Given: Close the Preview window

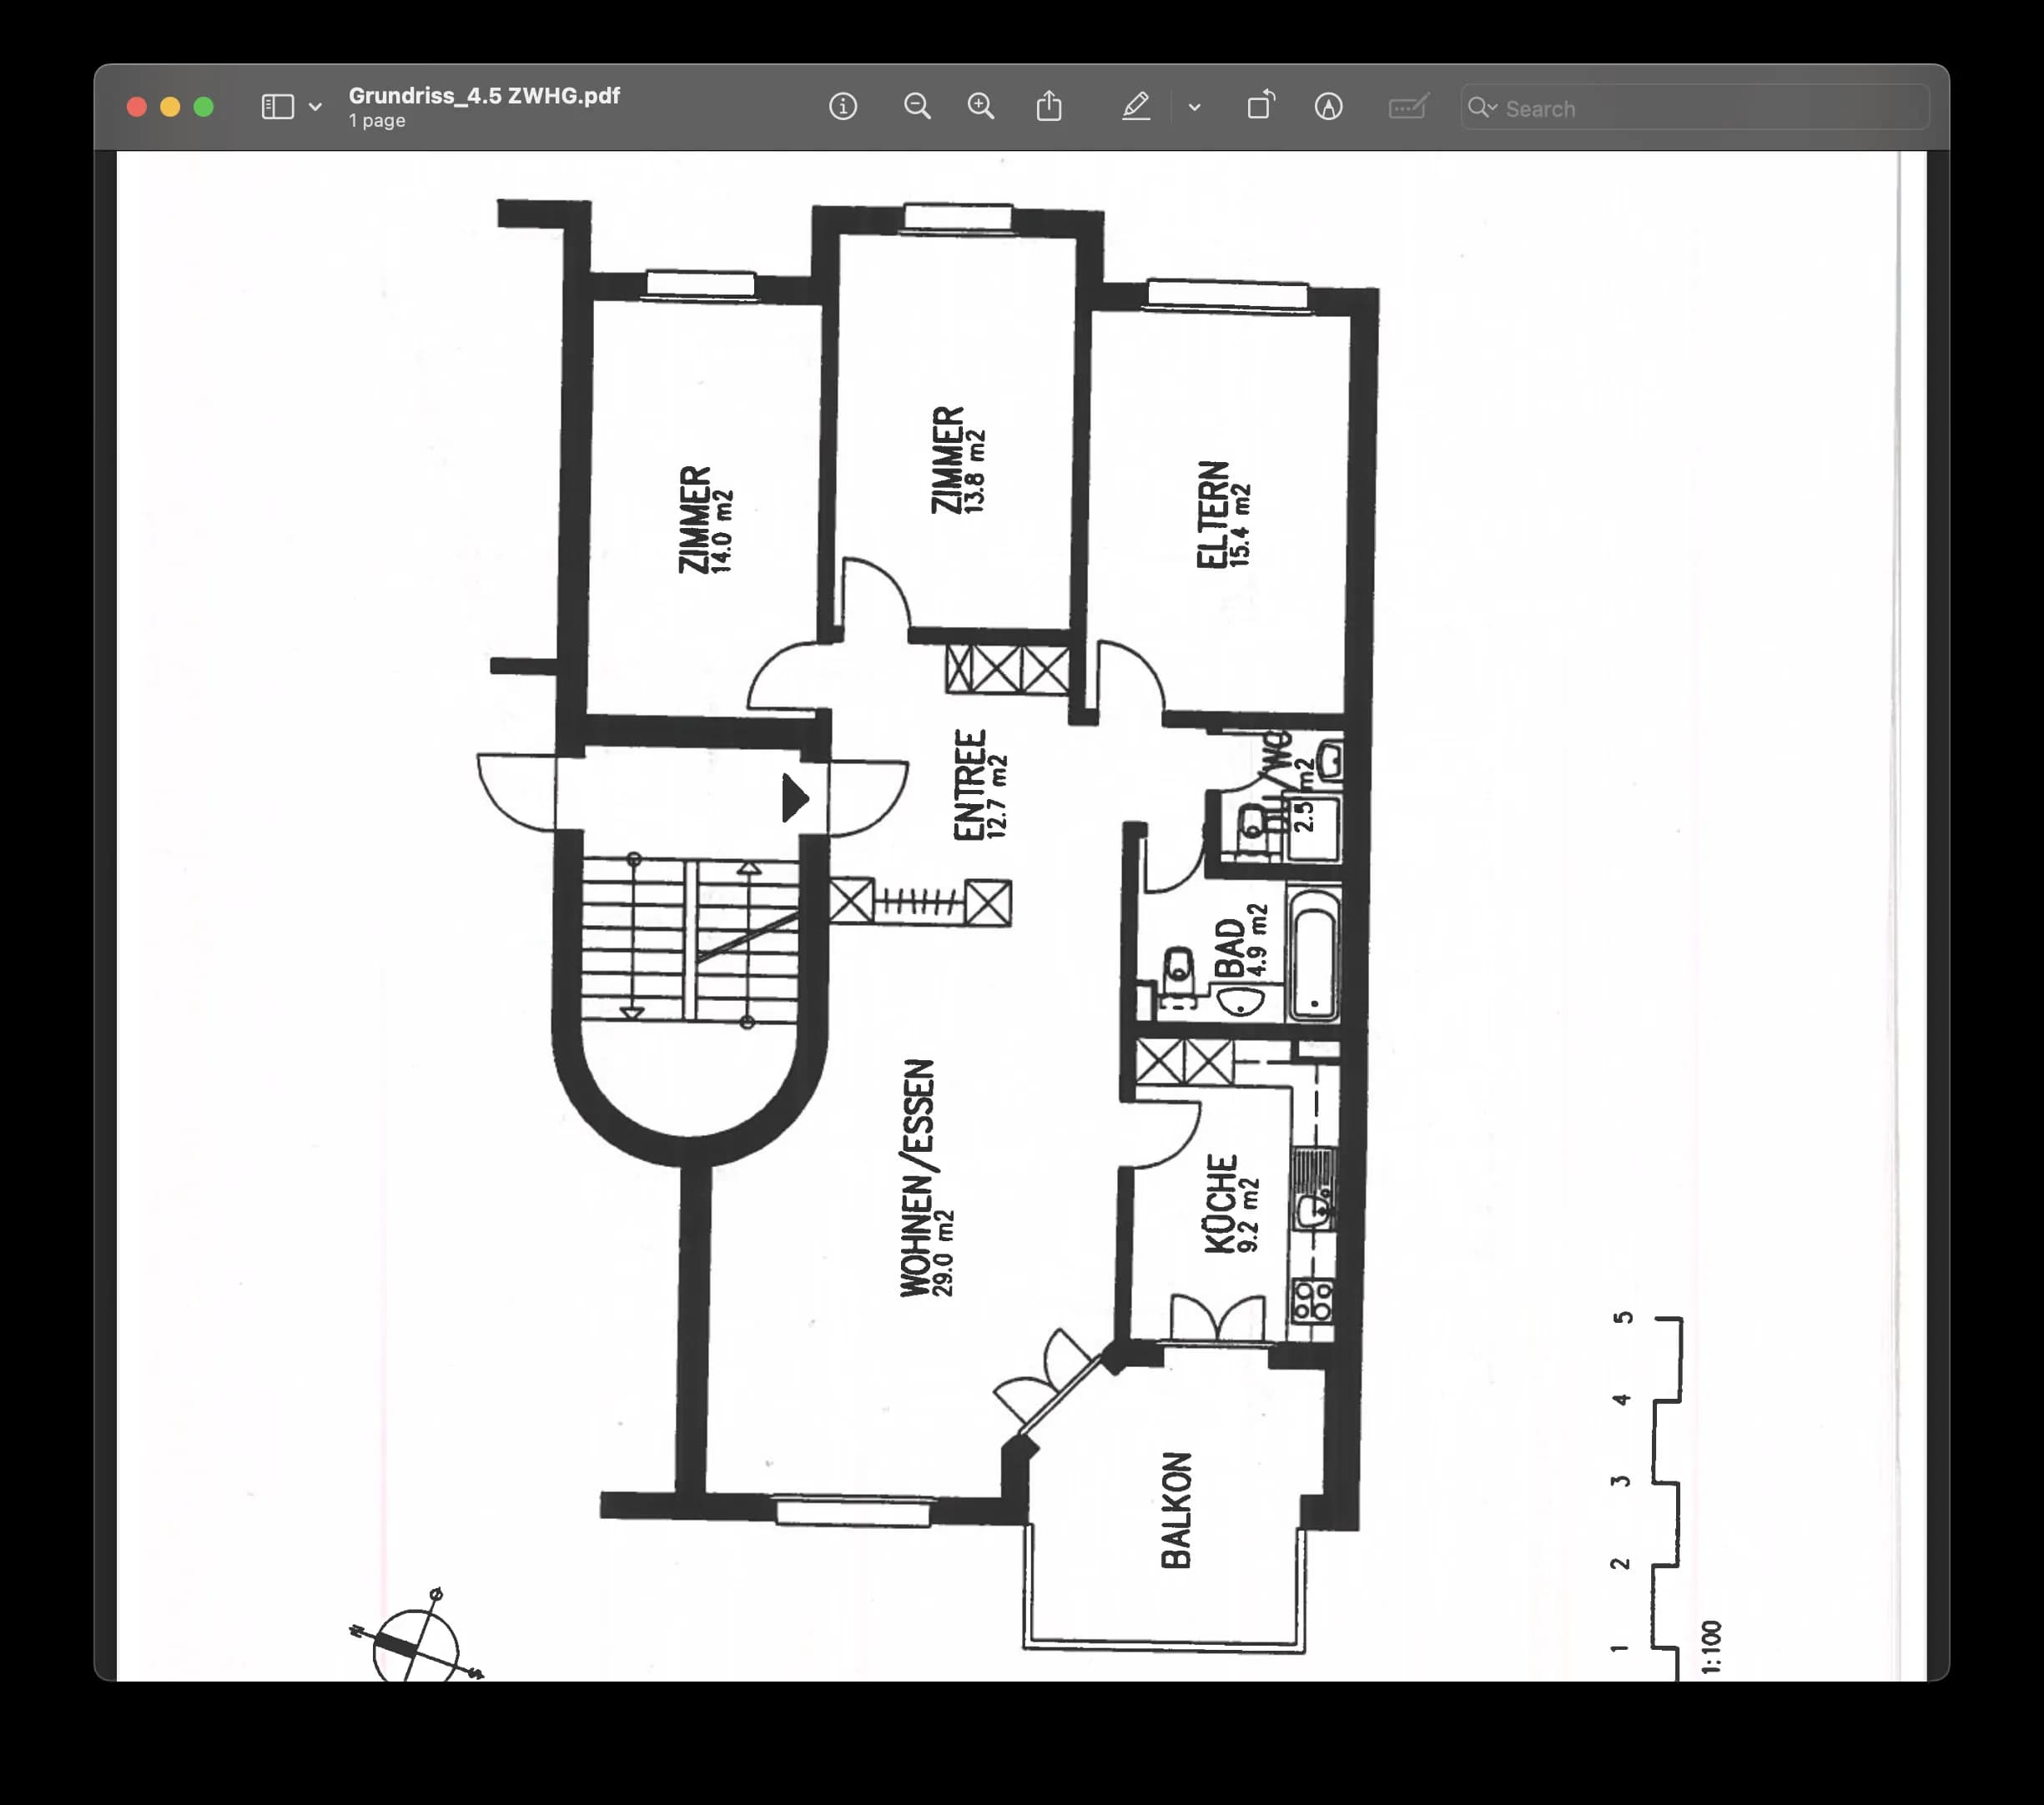Looking at the screenshot, I should 137,107.
